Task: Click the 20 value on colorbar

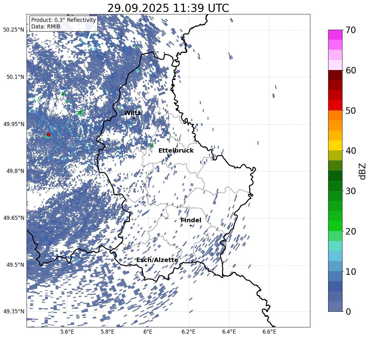Action: click(x=350, y=231)
